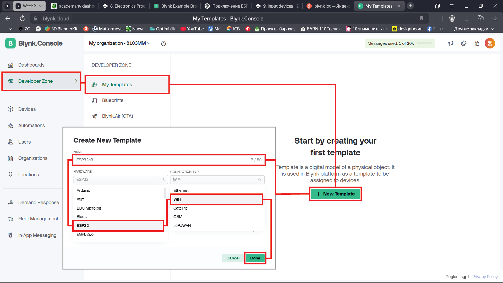Choose WiFi connection type
Screen dimensions: 503x283
216,199
